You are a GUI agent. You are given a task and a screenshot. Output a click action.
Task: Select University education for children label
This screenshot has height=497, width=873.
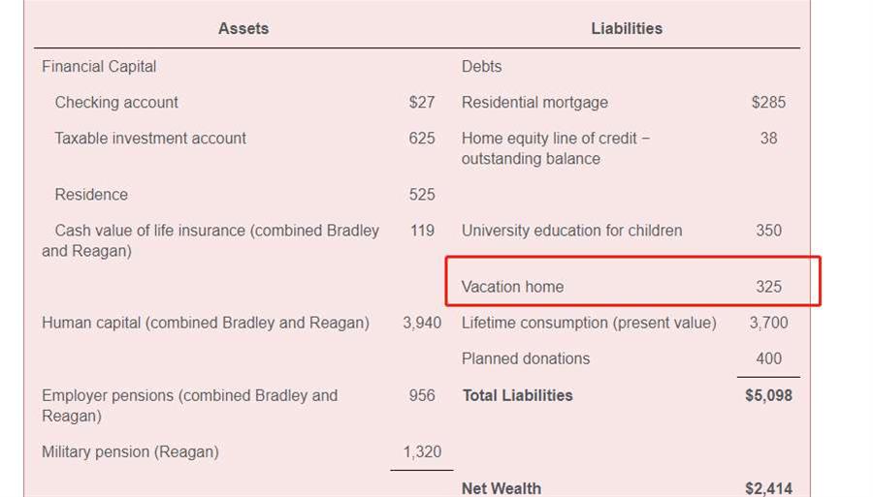[x=571, y=231]
